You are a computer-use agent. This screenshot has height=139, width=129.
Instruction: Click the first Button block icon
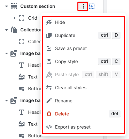(x=22, y=89)
